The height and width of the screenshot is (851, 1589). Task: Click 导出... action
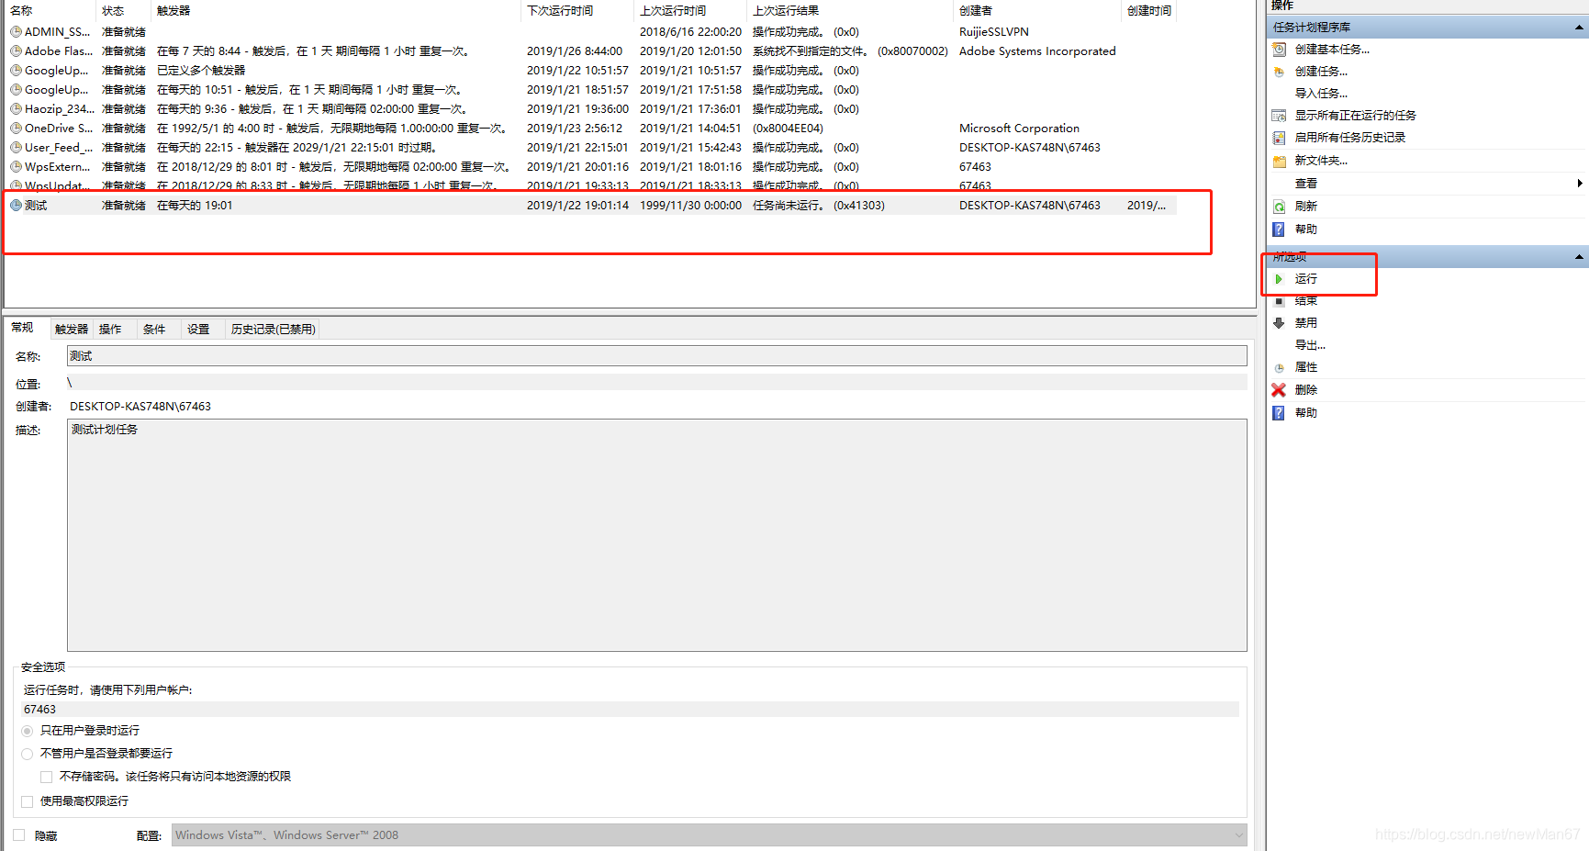point(1310,345)
